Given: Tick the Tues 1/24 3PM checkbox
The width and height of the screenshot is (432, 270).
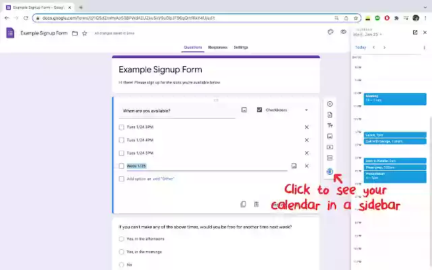Looking at the screenshot, I should (122, 127).
